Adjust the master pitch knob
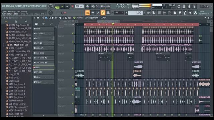The width and height of the screenshot is (214, 120). (x=50, y=13)
